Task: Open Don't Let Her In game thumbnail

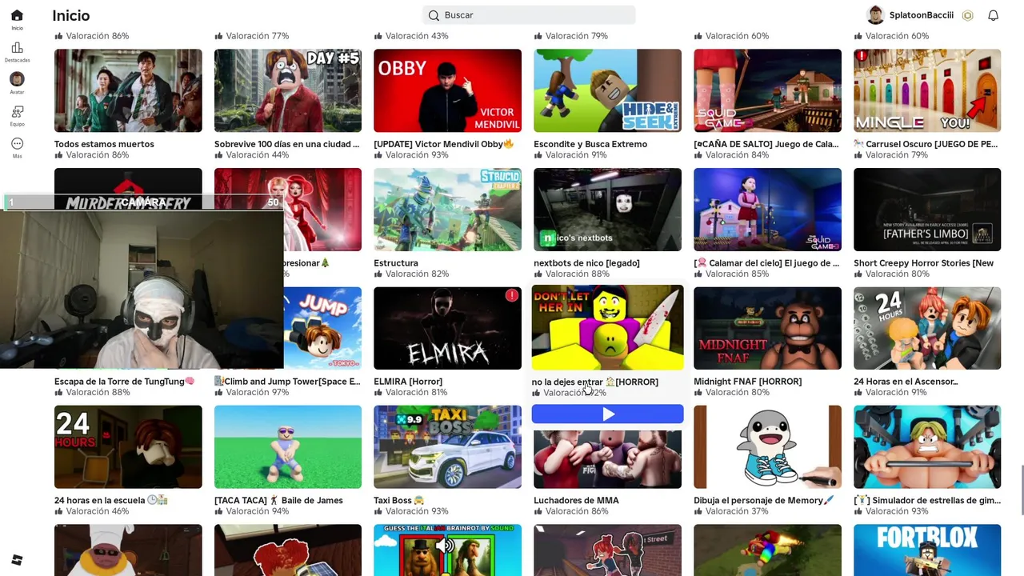Action: pos(607,327)
